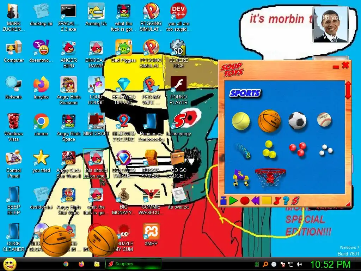
Task: Open the its over.txt file
Action: coord(179,198)
